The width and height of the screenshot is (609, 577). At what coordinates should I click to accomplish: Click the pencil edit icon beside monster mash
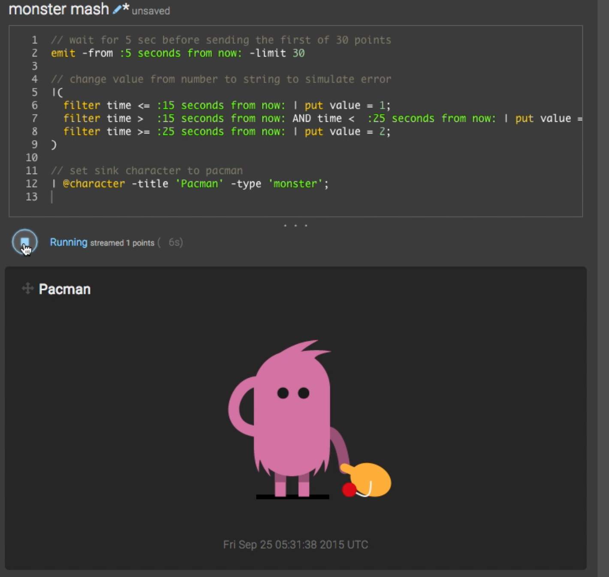tap(118, 9)
